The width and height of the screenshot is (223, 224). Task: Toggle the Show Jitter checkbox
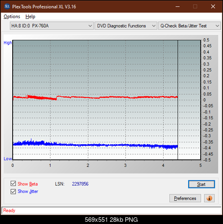13,191
